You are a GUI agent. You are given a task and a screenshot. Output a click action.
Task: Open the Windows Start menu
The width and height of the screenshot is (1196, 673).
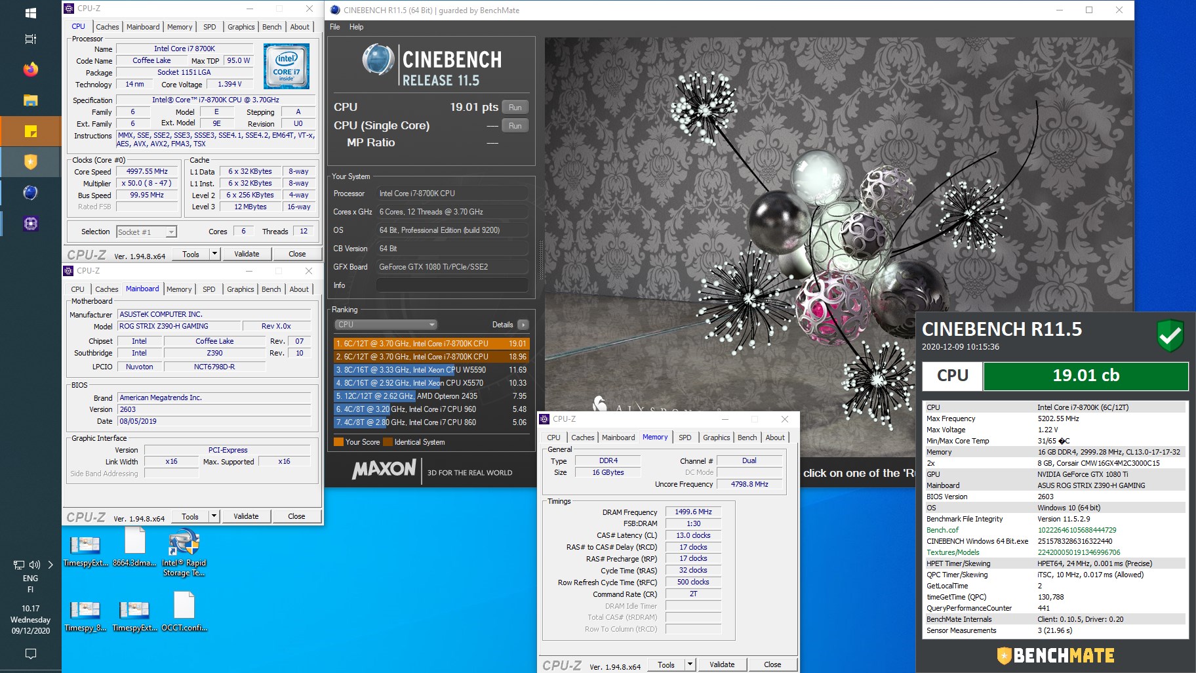click(30, 12)
